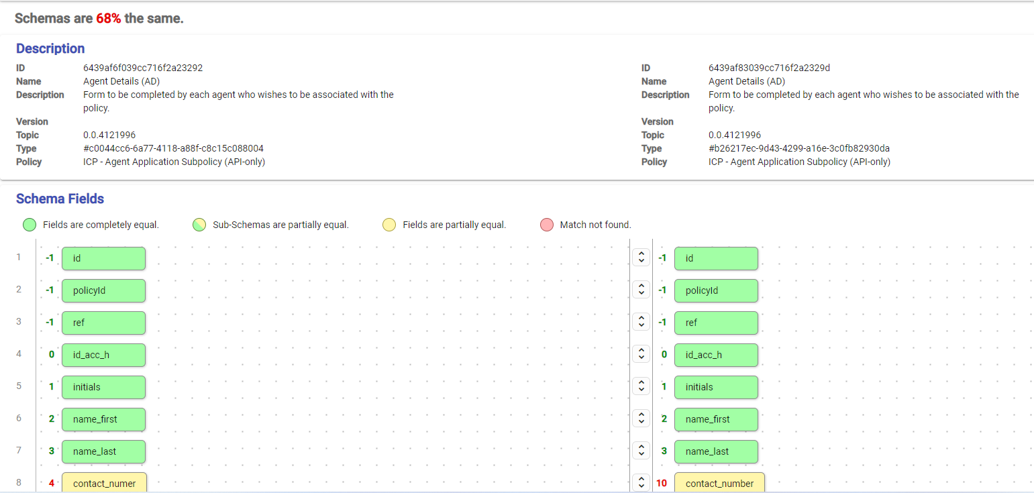This screenshot has height=493, width=1034.
Task: Click the red "Match not found" legend circle
Action: (x=546, y=225)
